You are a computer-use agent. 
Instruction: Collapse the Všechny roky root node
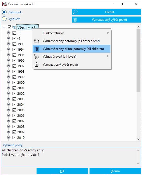(x=4, y=27)
